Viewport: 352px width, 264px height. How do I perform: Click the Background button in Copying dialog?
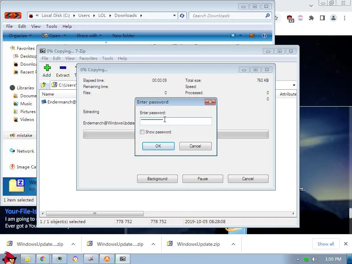tap(157, 179)
